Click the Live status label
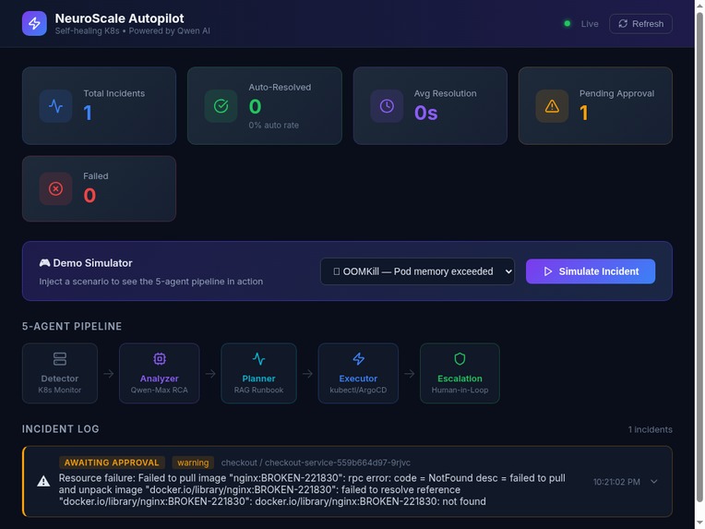The width and height of the screenshot is (705, 529). (x=590, y=24)
